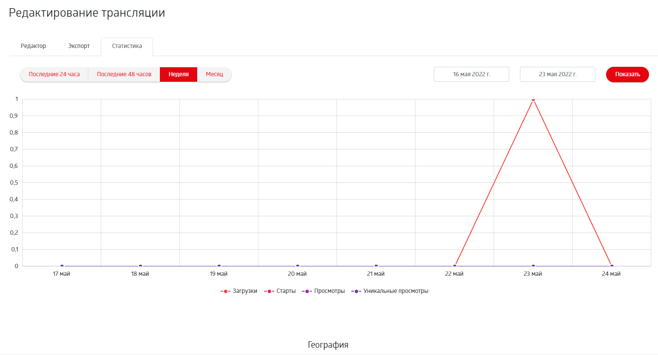Select the Статистика tab
This screenshot has height=355, width=658.
tap(127, 46)
